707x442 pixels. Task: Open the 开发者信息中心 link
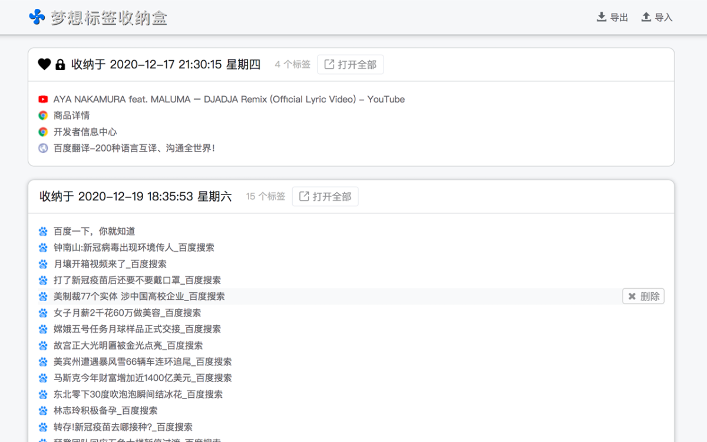click(85, 132)
